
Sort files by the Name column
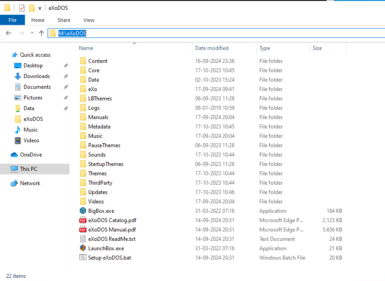point(86,48)
